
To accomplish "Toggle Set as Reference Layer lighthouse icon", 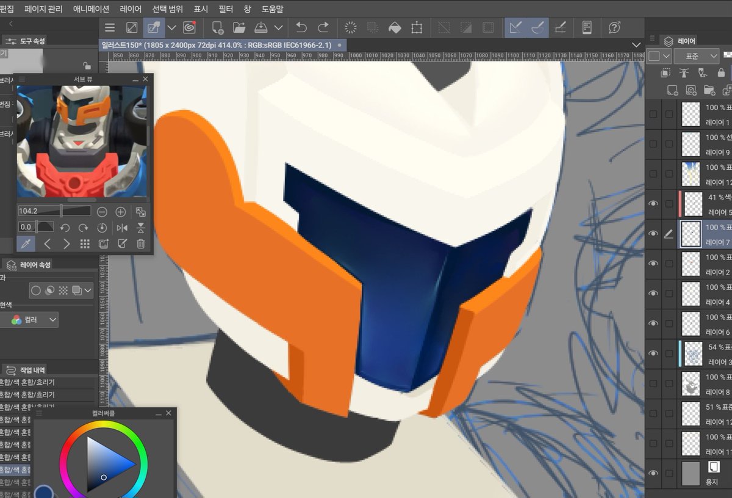I will [x=684, y=73].
